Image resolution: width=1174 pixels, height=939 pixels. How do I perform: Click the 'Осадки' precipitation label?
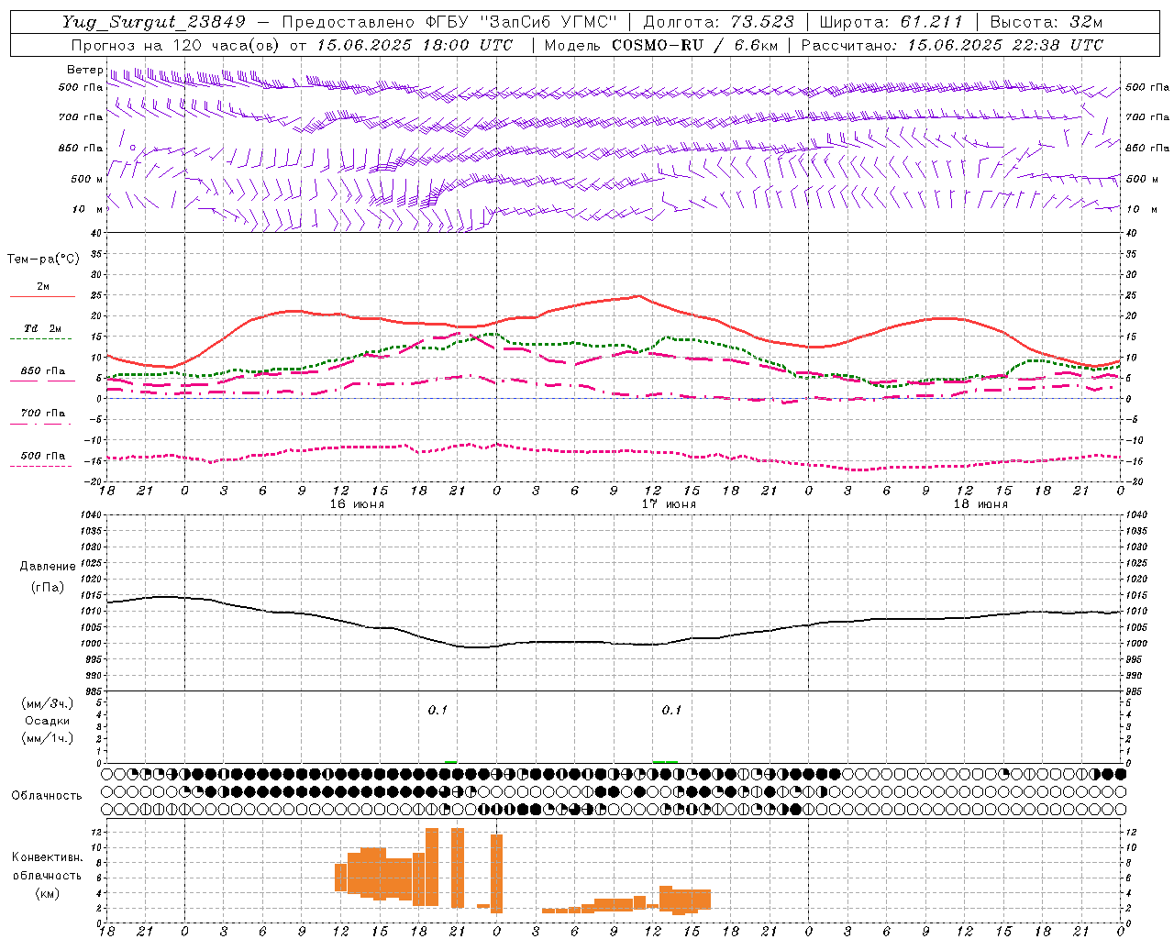(x=47, y=721)
